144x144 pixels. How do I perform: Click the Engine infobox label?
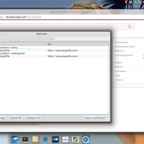pyautogui.click(x=118, y=63)
